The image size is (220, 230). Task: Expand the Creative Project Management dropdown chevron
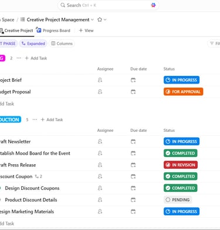(x=93, y=19)
